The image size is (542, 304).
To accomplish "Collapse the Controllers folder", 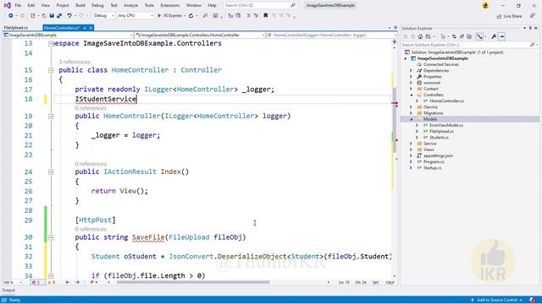I will [412, 95].
